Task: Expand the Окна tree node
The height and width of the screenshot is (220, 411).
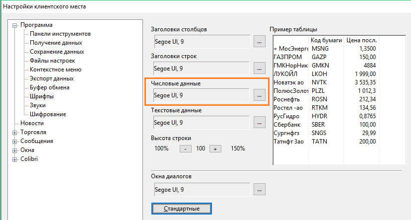Action: pyautogui.click(x=15, y=150)
